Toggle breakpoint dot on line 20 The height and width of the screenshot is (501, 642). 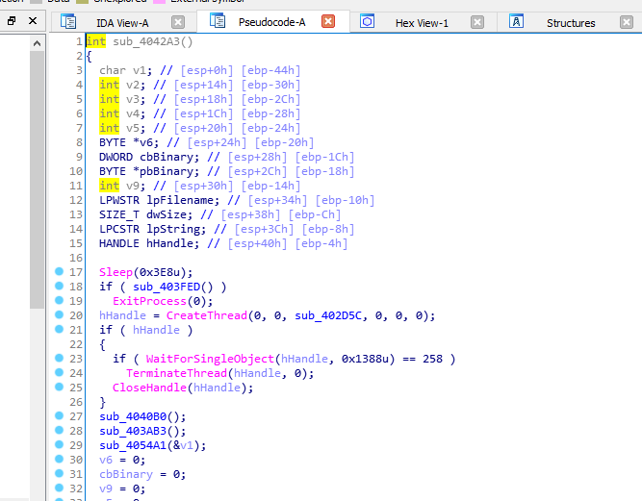pos(59,314)
